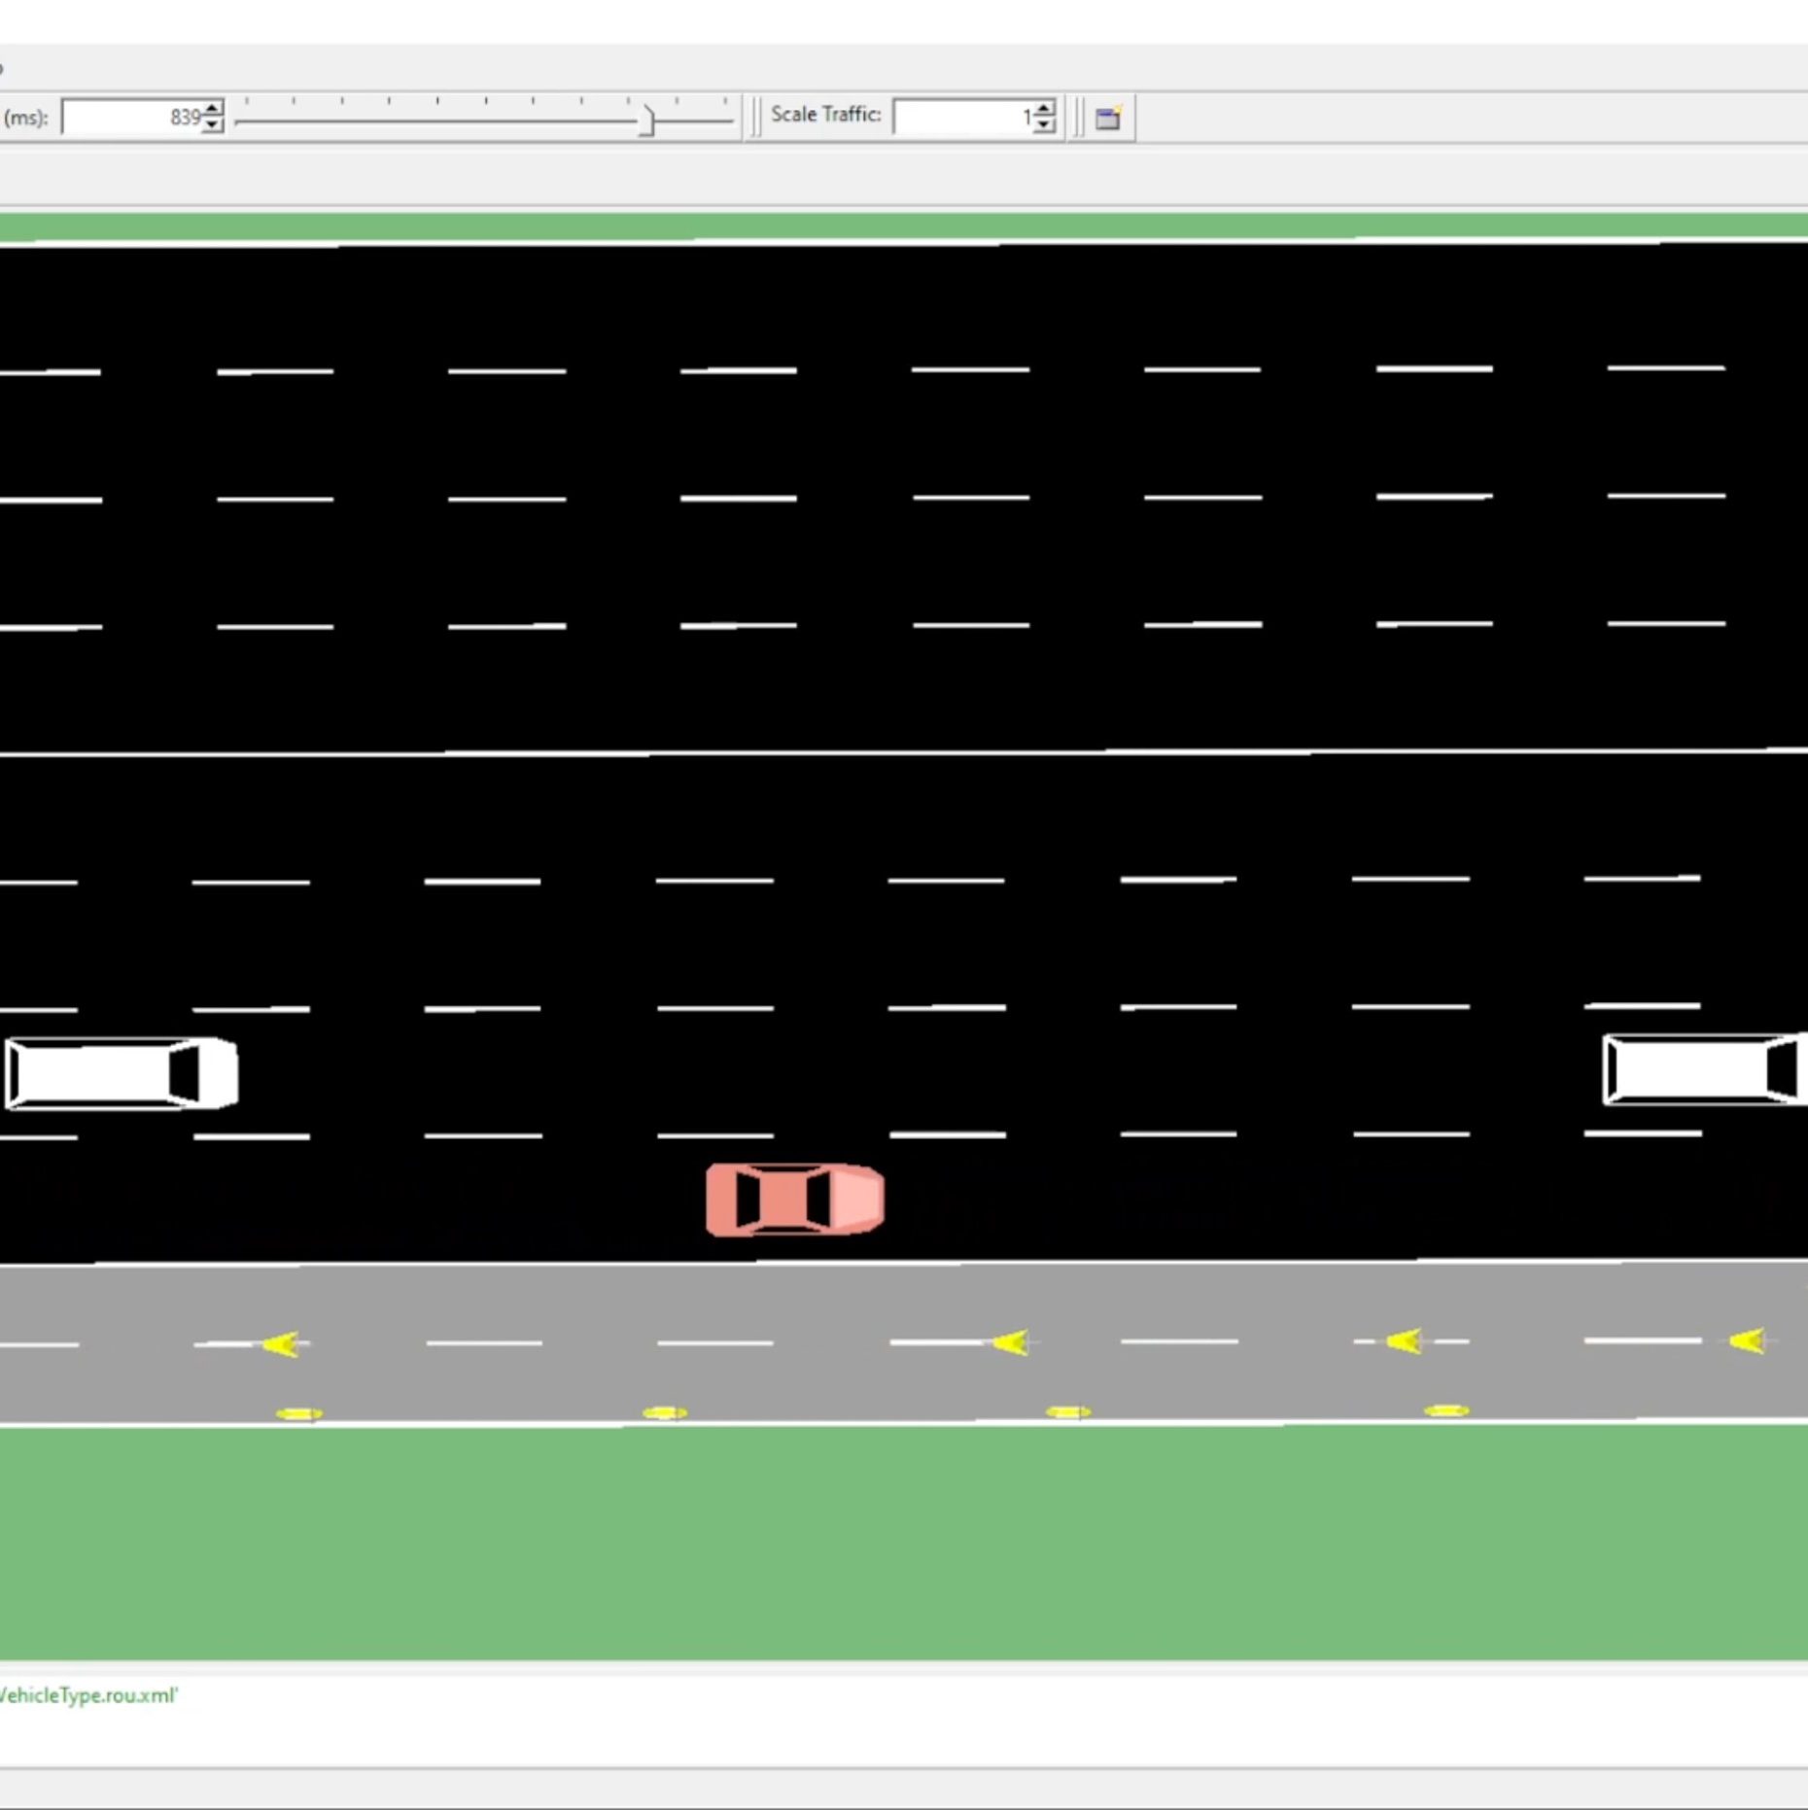Click the green area below the road

point(904,1536)
